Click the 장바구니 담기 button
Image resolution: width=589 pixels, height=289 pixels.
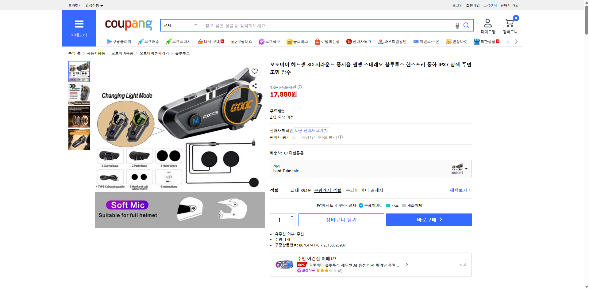(341, 220)
